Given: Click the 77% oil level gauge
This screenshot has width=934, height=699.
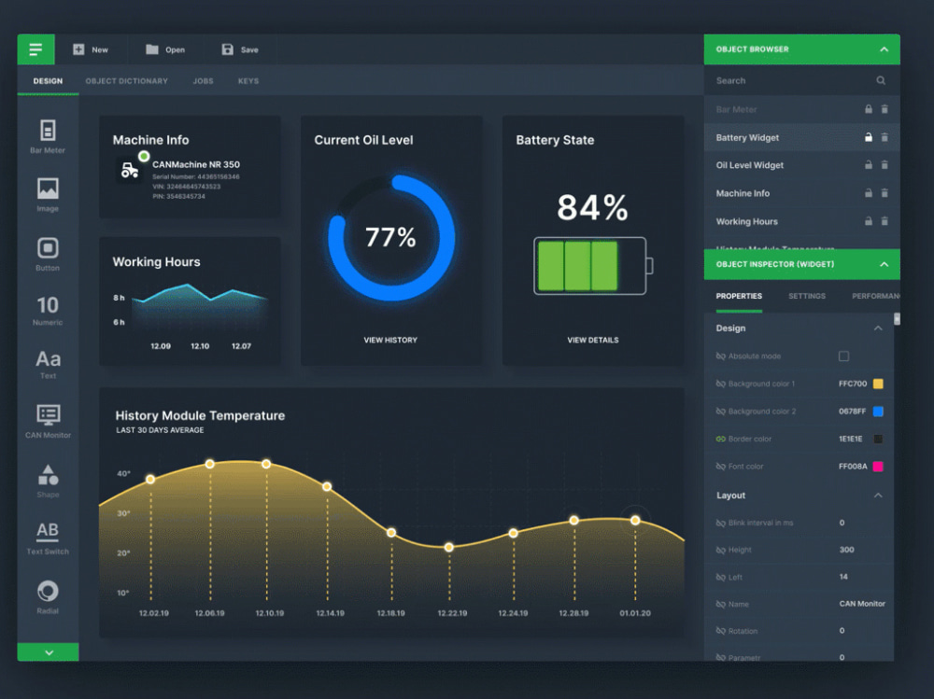Looking at the screenshot, I should tap(390, 238).
